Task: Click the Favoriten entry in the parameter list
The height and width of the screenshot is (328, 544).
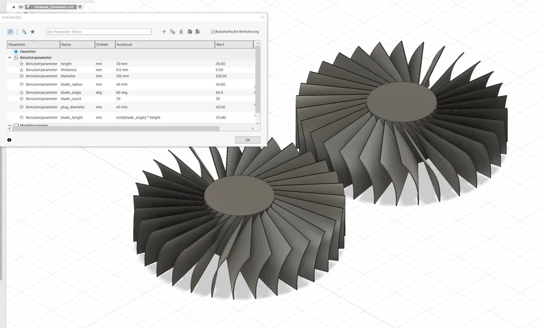Action: point(26,51)
